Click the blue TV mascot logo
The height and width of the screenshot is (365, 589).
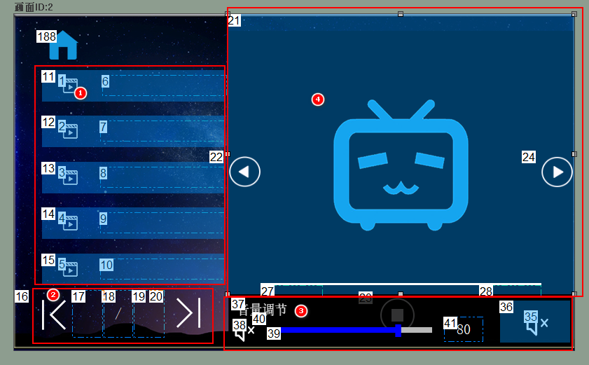coord(401,165)
